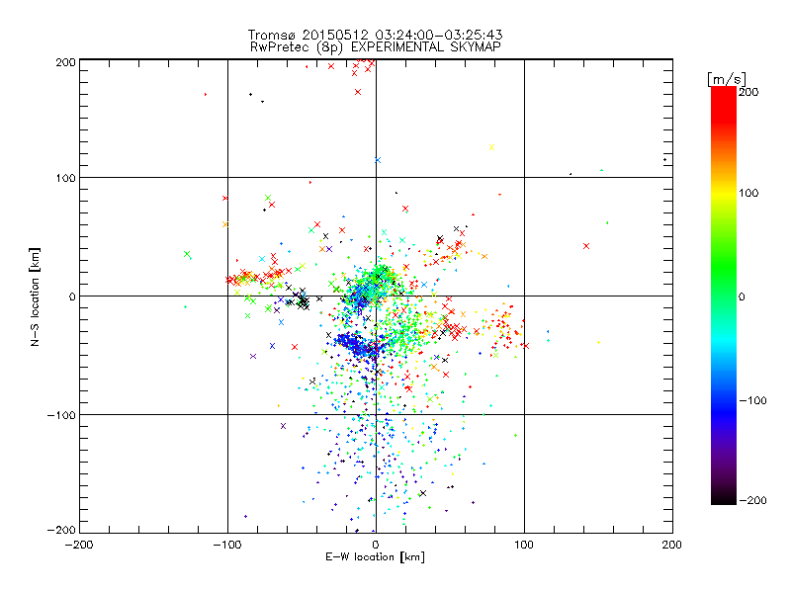This screenshot has height=593, width=791.
Task: Select the 0 label on the color bar
Action: click(742, 296)
